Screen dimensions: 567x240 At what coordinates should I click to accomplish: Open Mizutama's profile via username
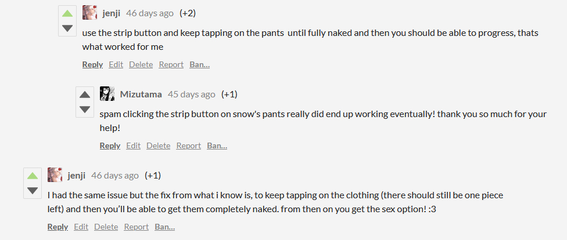[141, 94]
